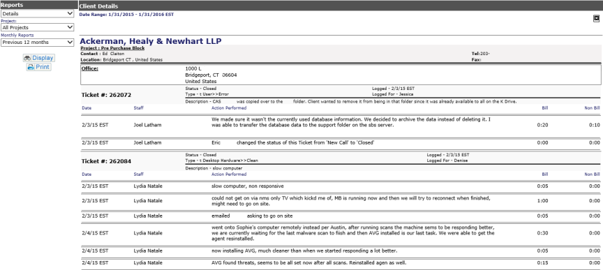The width and height of the screenshot is (603, 270).
Task: Click the Monthly Reports label
Action: [x=17, y=35]
